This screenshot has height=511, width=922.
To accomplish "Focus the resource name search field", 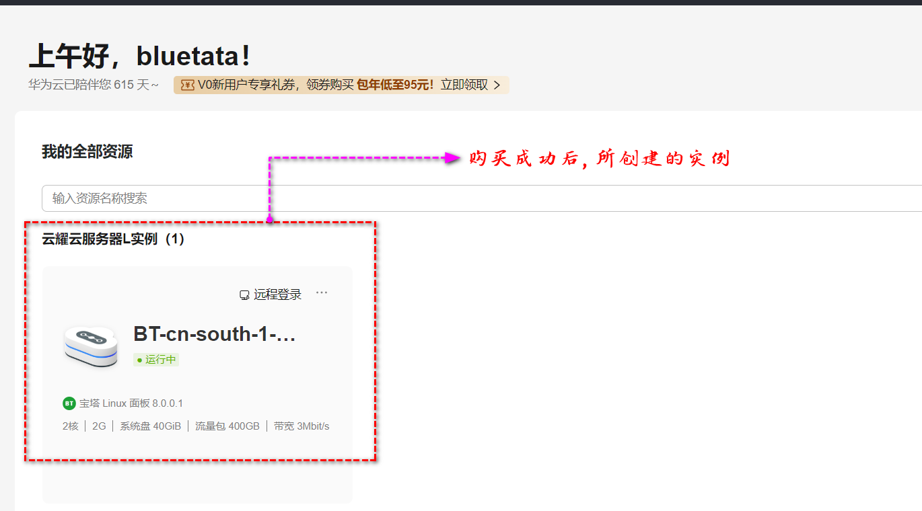I will pos(482,198).
